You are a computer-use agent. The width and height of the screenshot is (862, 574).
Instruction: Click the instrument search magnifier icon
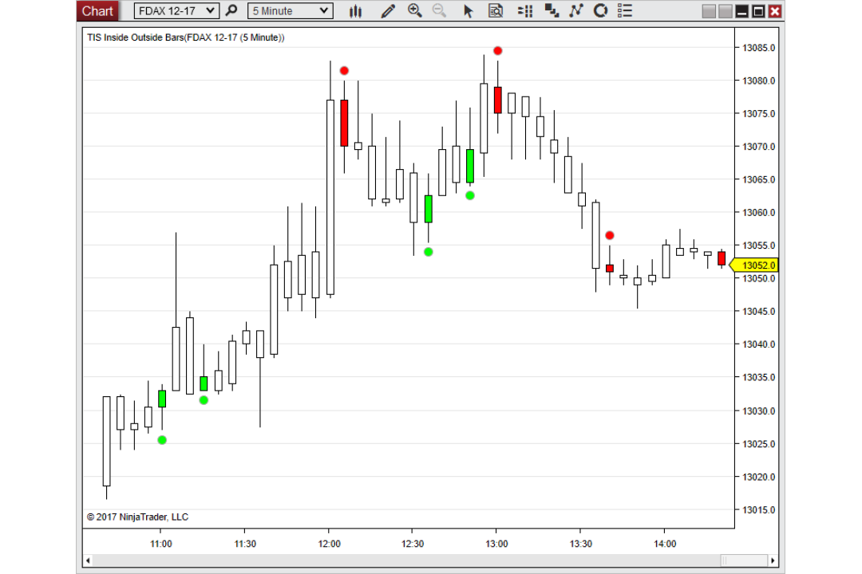[x=231, y=10]
